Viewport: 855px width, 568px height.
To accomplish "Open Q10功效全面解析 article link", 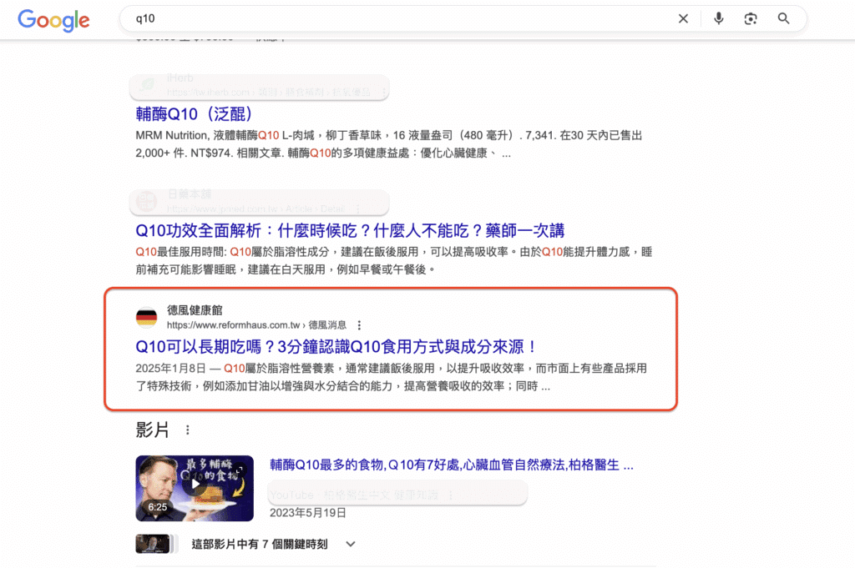I will tap(350, 230).
